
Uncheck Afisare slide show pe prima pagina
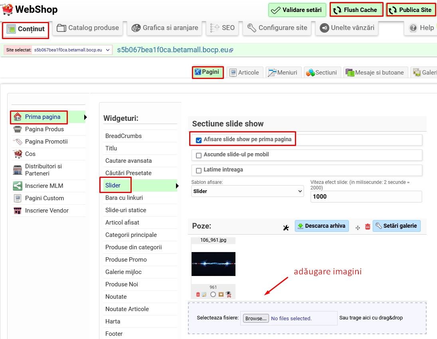pos(199,140)
